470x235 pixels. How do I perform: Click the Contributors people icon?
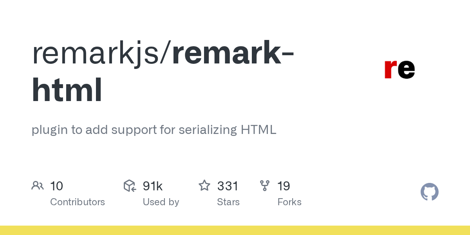[38, 186]
